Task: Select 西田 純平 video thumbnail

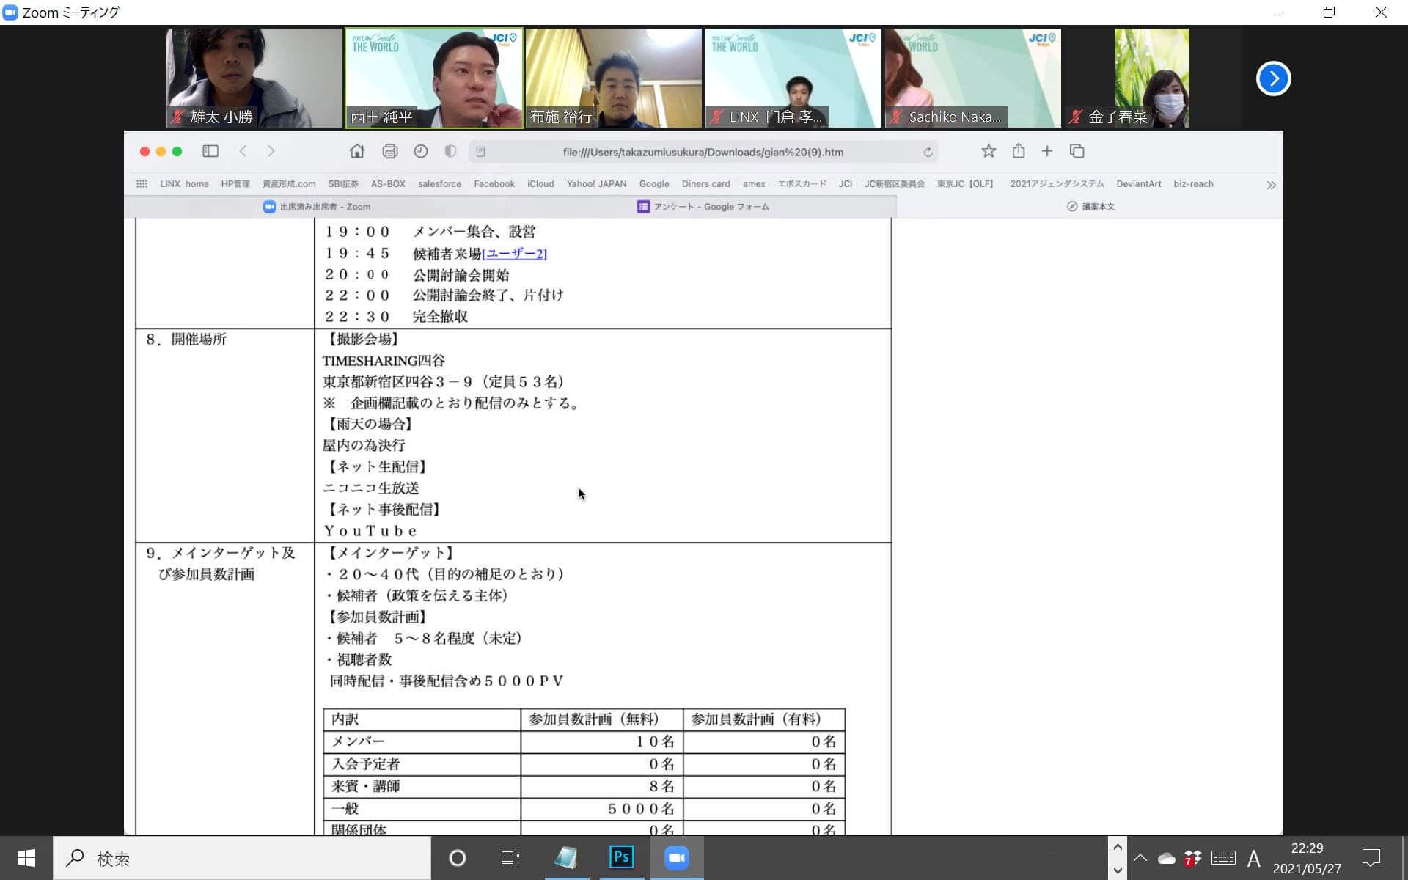Action: [x=433, y=78]
